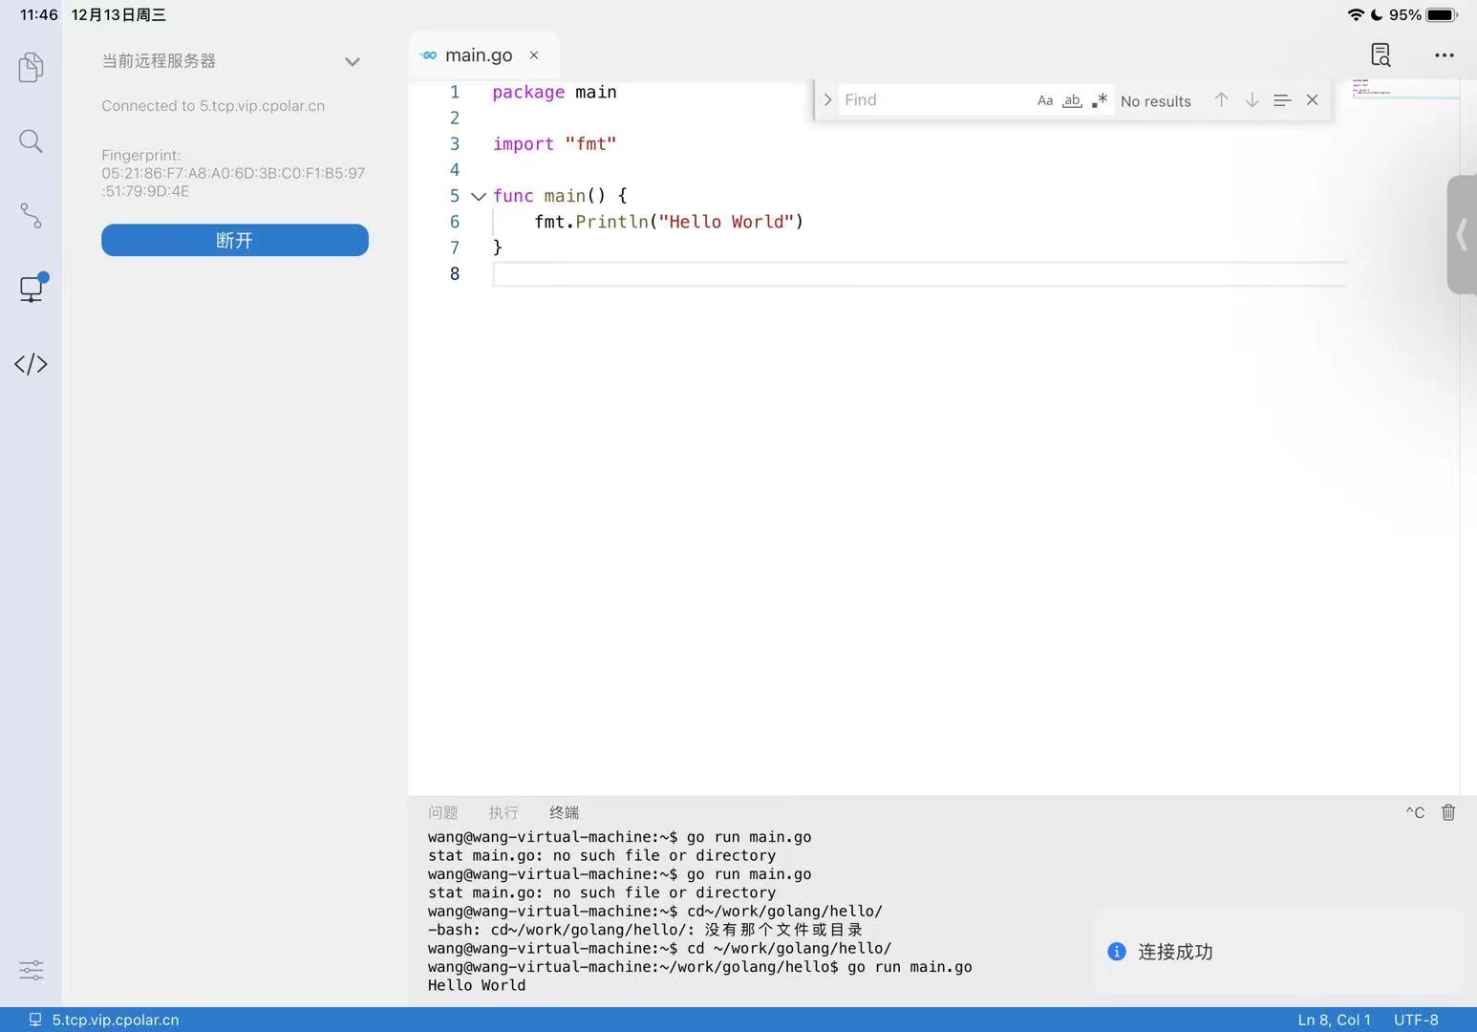The width and height of the screenshot is (1477, 1032).
Task: Expand the Find widget to show replace
Action: pos(827,99)
